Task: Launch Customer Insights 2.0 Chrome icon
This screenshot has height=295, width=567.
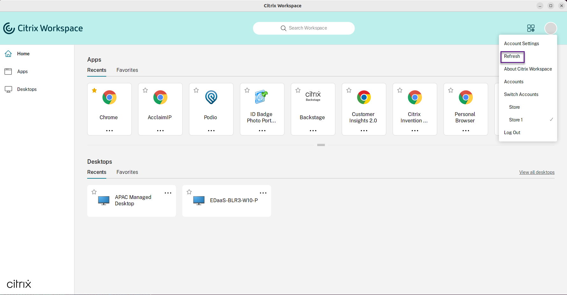Action: point(364,97)
